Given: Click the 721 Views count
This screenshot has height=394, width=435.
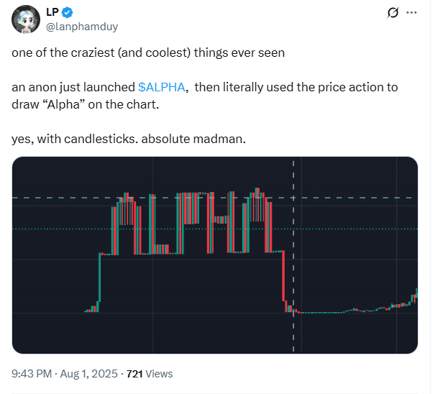Looking at the screenshot, I should 150,373.
